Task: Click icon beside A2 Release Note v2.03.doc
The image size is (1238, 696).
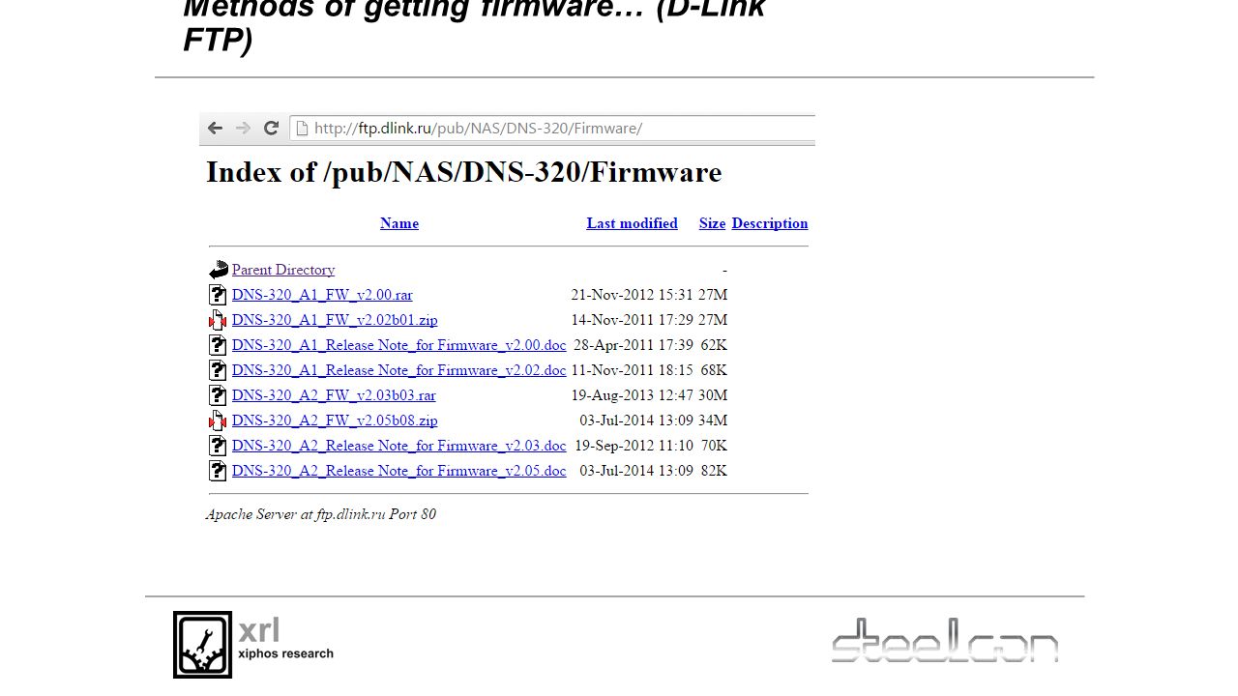Action: pyautogui.click(x=218, y=446)
